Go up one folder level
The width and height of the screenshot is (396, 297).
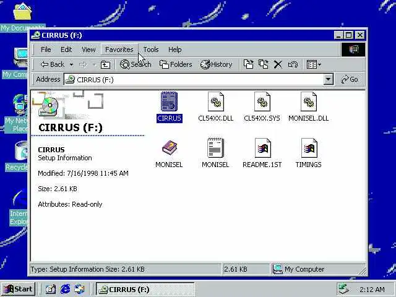click(105, 65)
